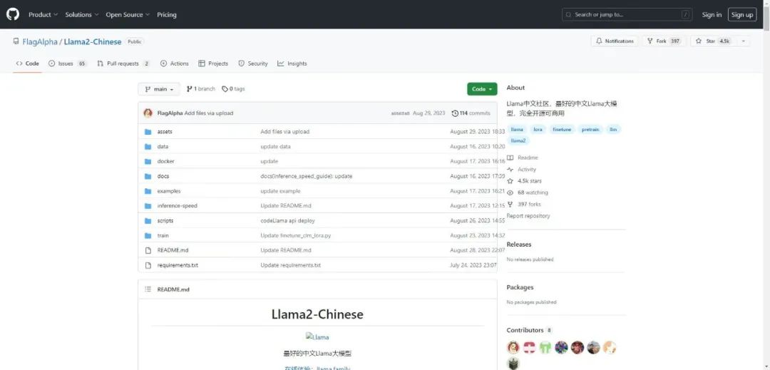Open the docker folder
The image size is (770, 370).
[165, 161]
